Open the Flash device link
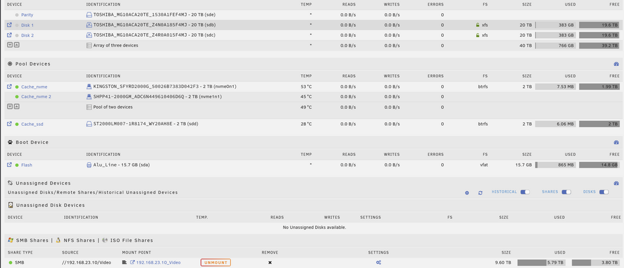The image size is (624, 268). pyautogui.click(x=27, y=165)
